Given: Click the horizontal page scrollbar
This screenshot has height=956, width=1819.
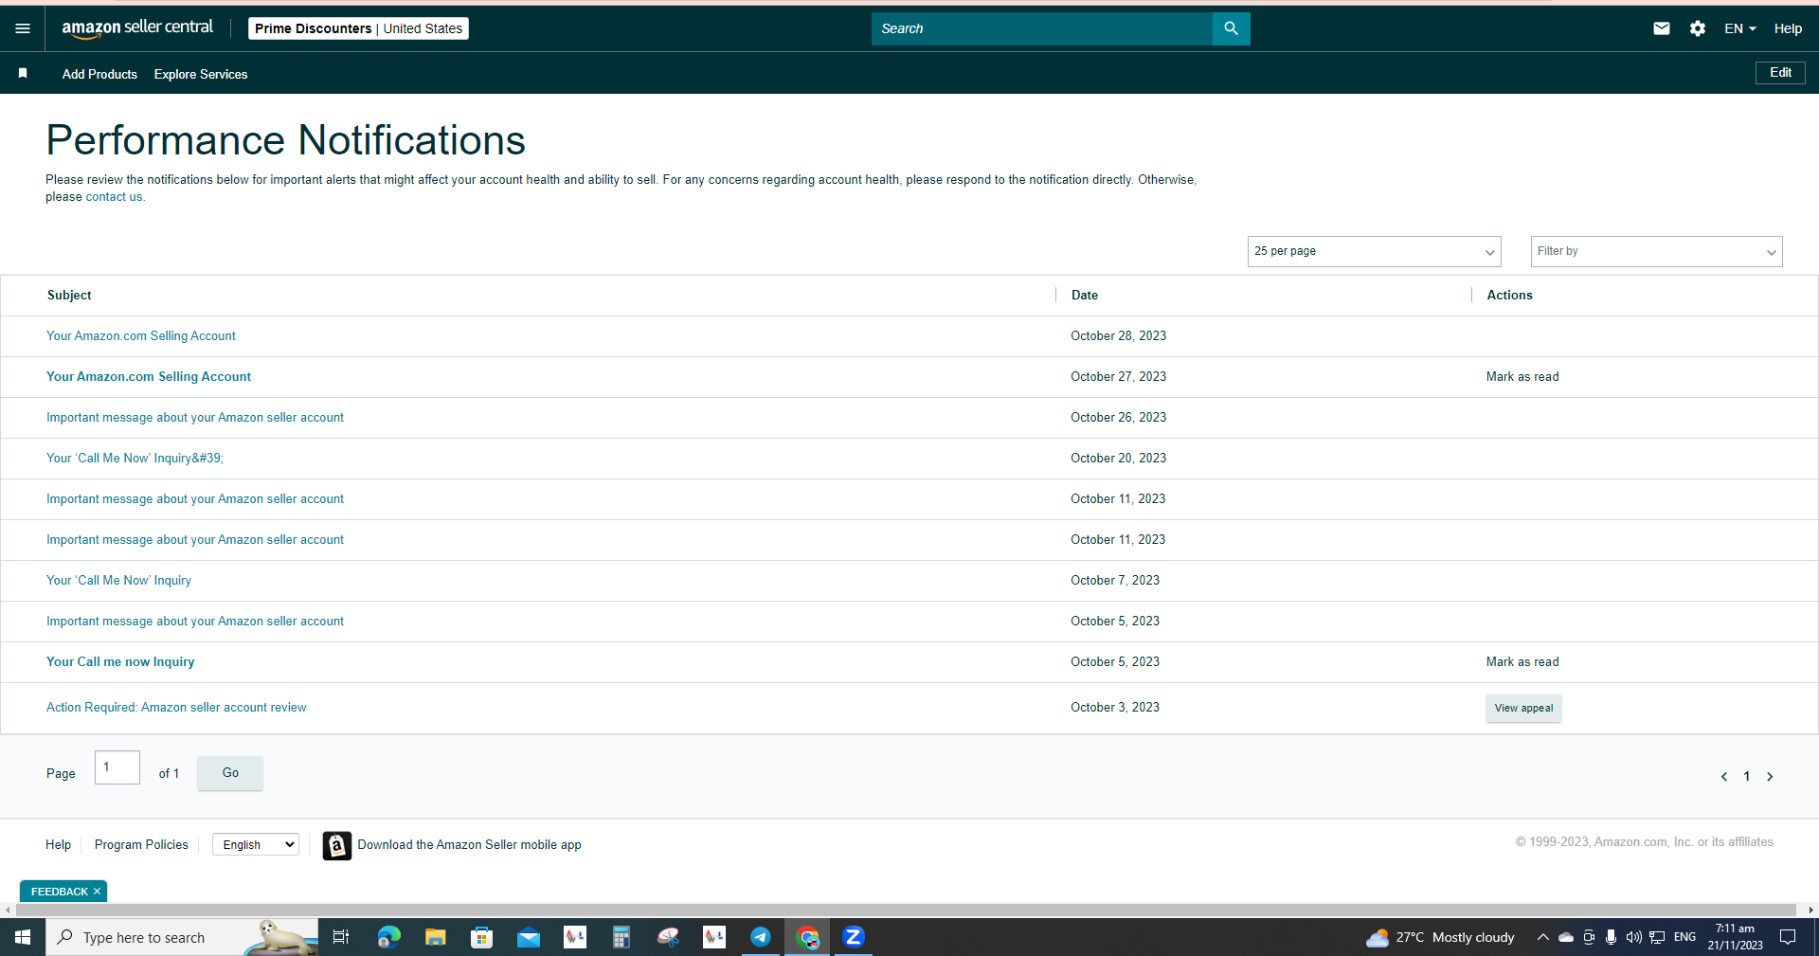Looking at the screenshot, I should tap(906, 910).
